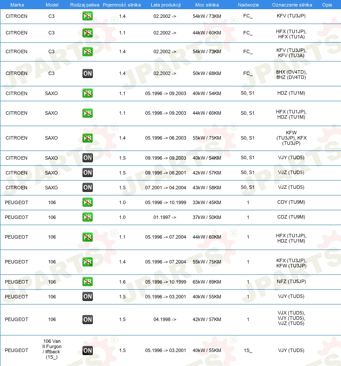Select the '1.6' engine capacity cell
The width and height of the screenshot is (341, 366).
click(x=122, y=282)
